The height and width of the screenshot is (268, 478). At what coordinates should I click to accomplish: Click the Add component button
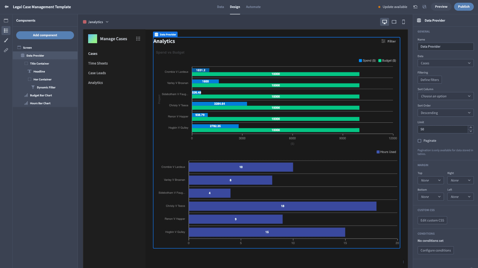(45, 35)
